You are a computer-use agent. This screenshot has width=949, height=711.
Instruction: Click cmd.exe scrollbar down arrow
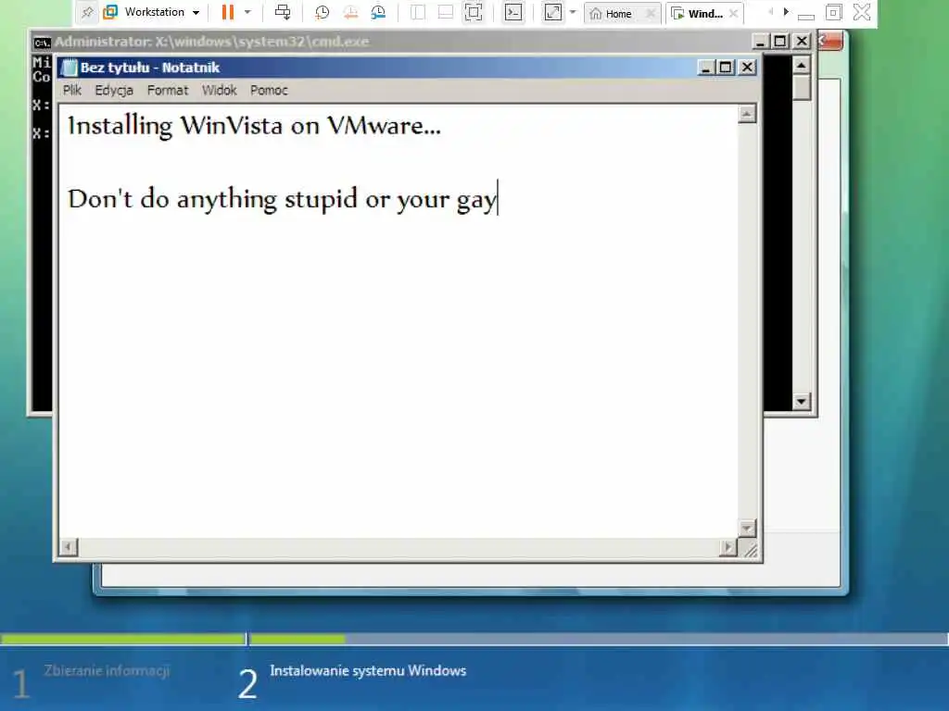click(x=802, y=401)
